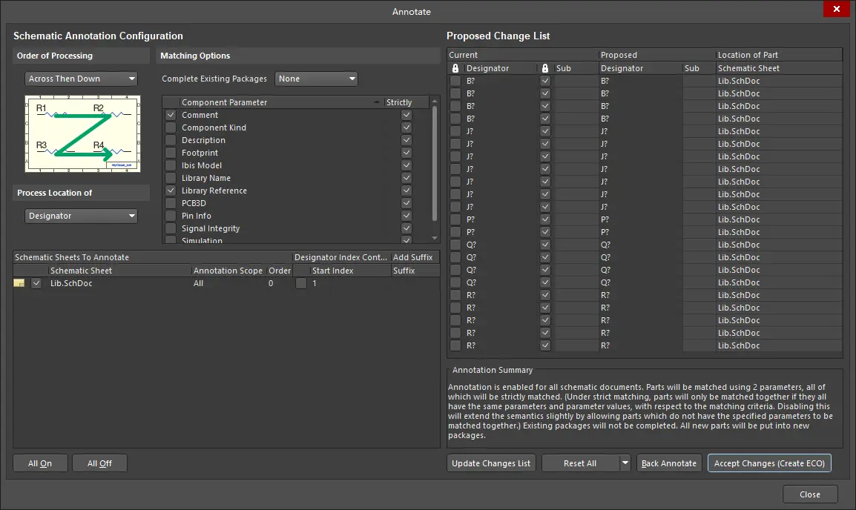Click the Start Index value 1

(315, 283)
